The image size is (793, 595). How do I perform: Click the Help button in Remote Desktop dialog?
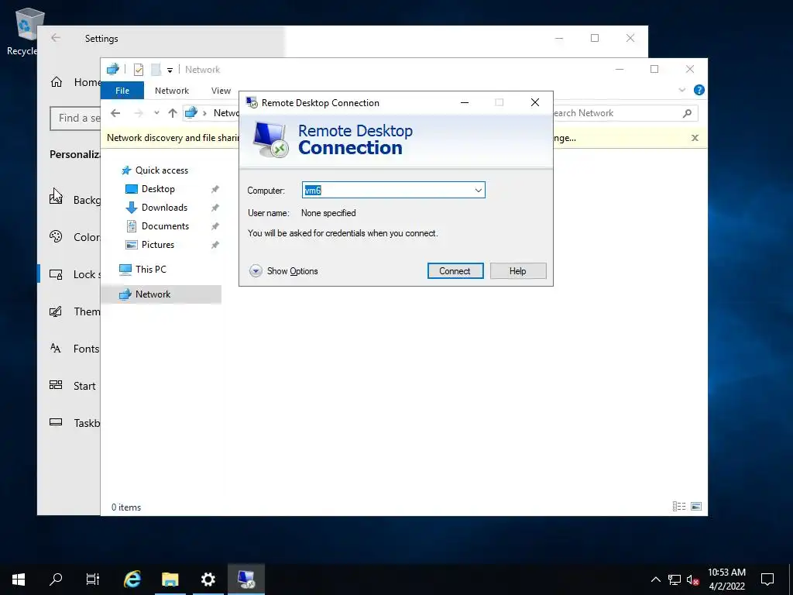(x=518, y=270)
